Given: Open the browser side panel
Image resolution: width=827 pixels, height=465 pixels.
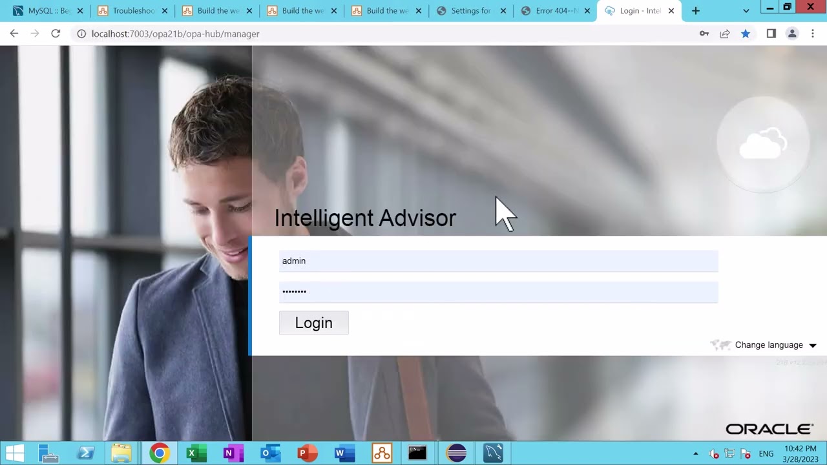Looking at the screenshot, I should click(x=771, y=34).
